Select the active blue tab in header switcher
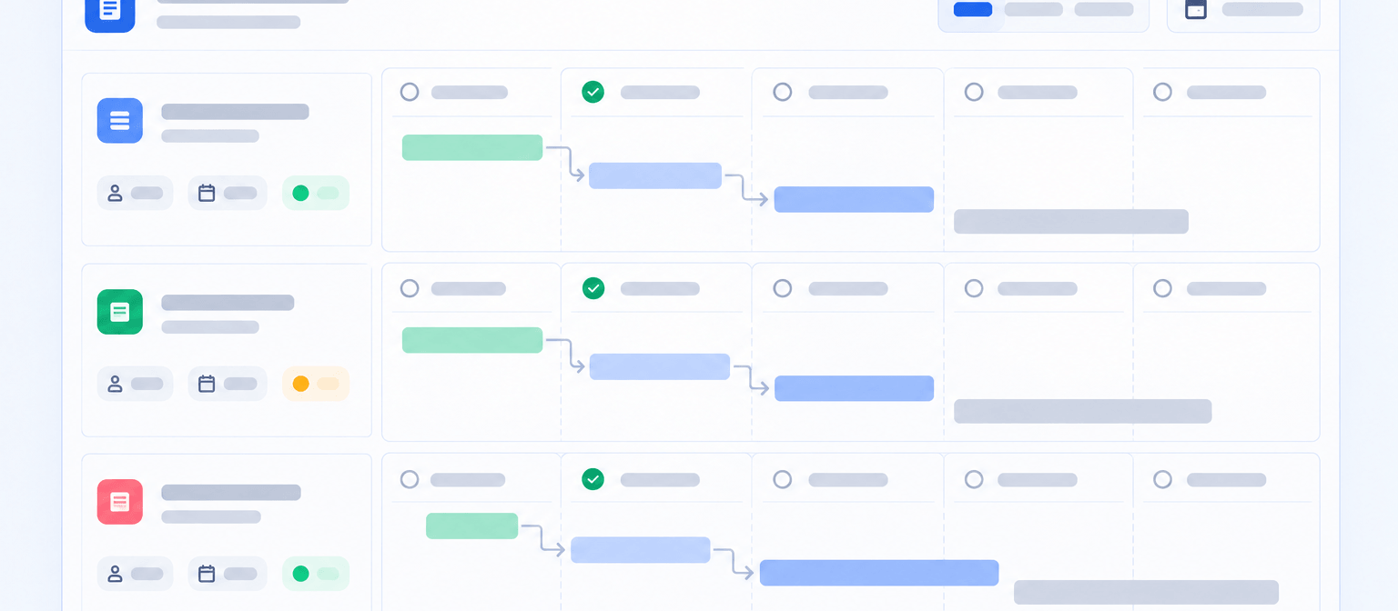This screenshot has height=611, width=1398. pos(973,9)
